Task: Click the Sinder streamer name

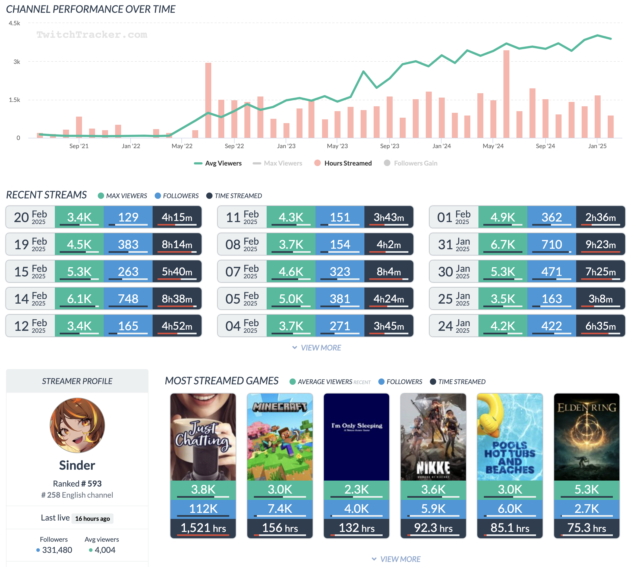Action: coord(77,465)
